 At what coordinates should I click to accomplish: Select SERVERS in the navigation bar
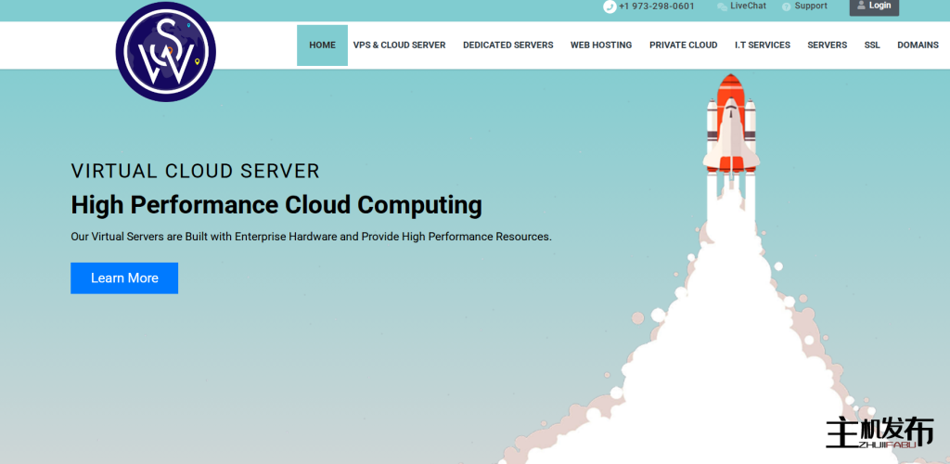point(827,45)
